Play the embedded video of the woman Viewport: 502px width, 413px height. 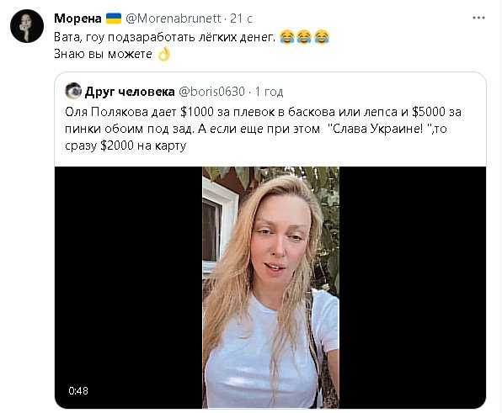point(270,287)
